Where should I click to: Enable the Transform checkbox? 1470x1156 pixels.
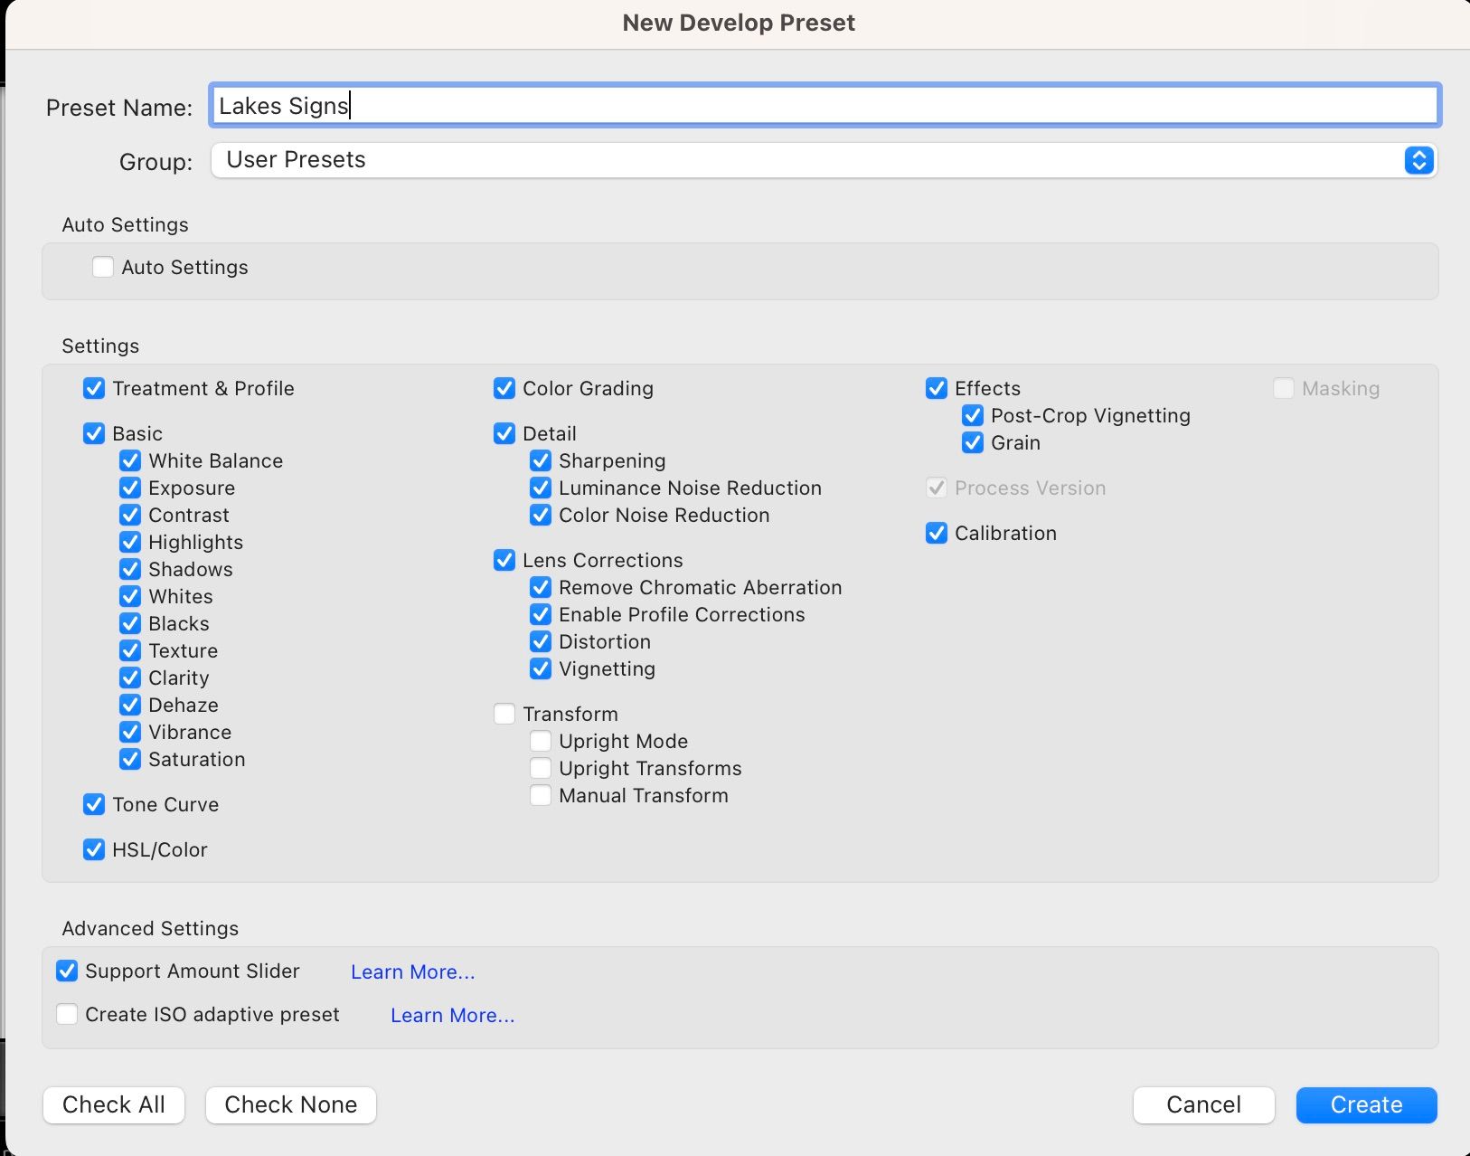coord(504,715)
